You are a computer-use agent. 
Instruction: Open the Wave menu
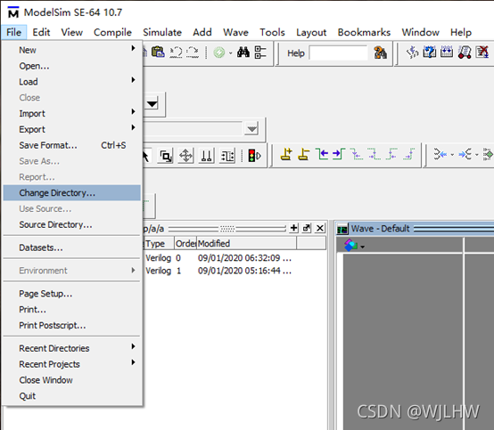click(x=235, y=32)
